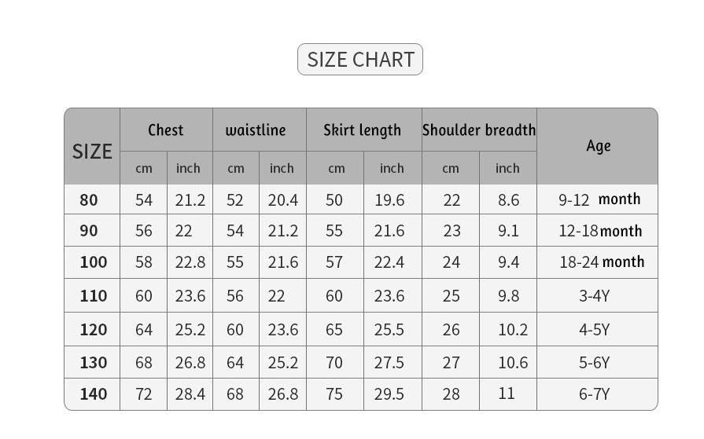The image size is (704, 439).
Task: Click the 9-12 month age cell
Action: [x=599, y=199]
